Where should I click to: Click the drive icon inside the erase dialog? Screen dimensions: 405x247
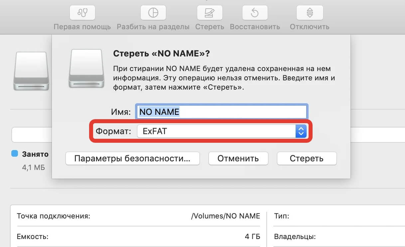point(85,68)
